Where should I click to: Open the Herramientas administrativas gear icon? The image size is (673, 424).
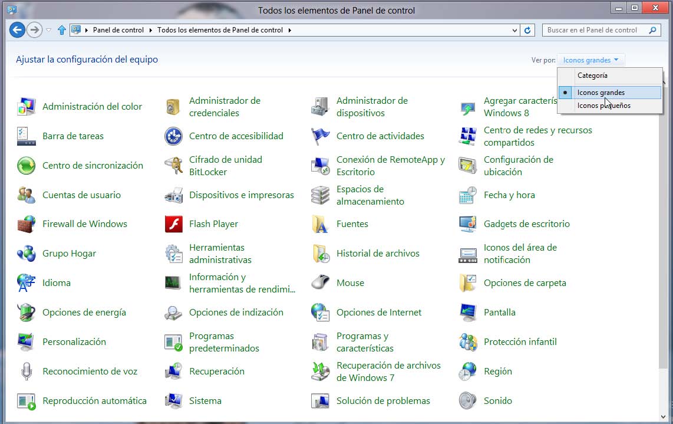(x=173, y=254)
